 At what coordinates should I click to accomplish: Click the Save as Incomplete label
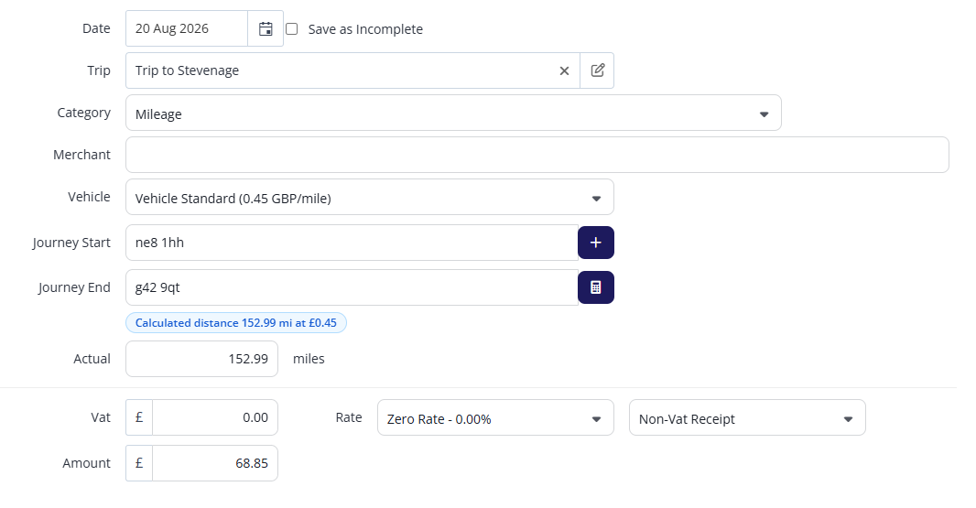click(x=365, y=29)
